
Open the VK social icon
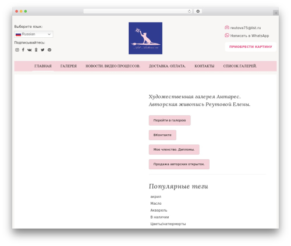(30, 50)
